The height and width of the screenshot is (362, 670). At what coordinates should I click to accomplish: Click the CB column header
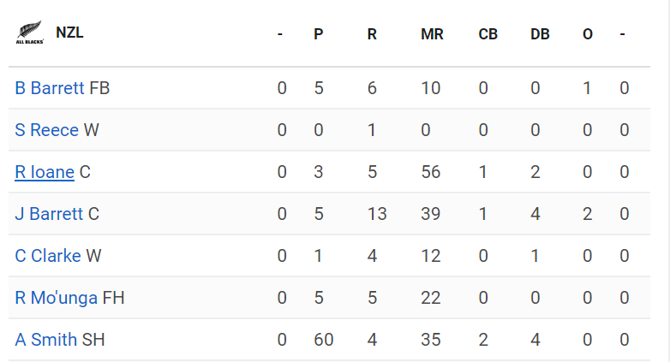(x=488, y=34)
